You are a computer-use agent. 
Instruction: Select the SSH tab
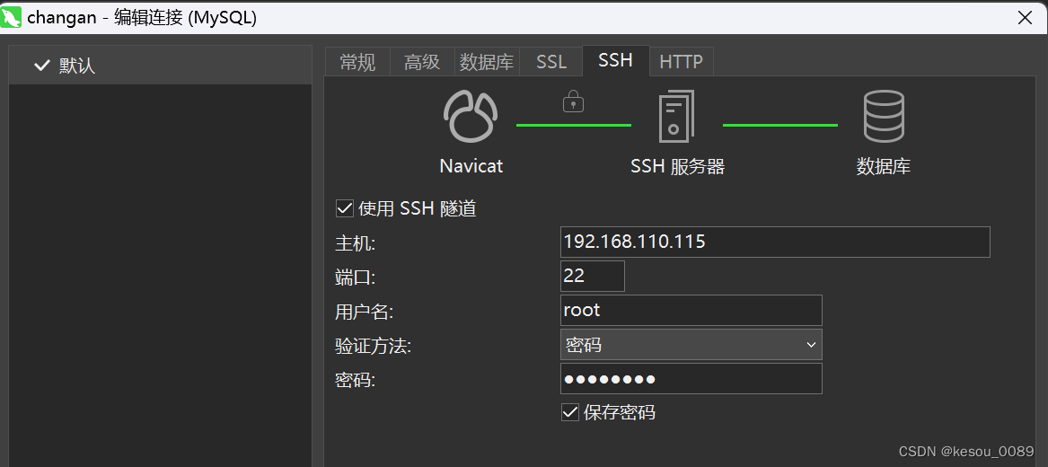(615, 60)
